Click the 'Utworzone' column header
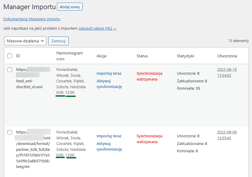Image resolution: width=252 pixels, height=177 pixels. coord(227,56)
